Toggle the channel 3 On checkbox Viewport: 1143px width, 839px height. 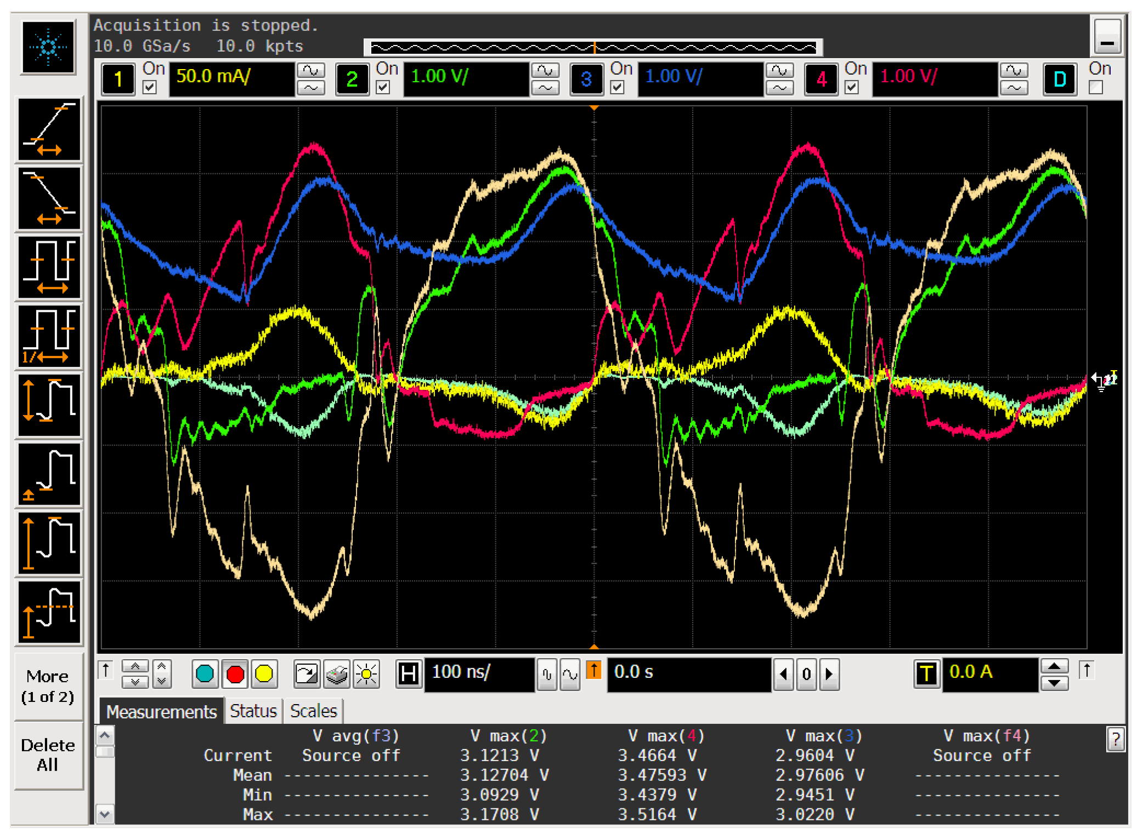[617, 87]
